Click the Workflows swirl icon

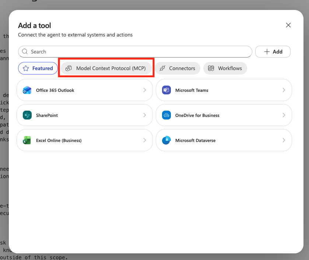pyautogui.click(x=211, y=68)
